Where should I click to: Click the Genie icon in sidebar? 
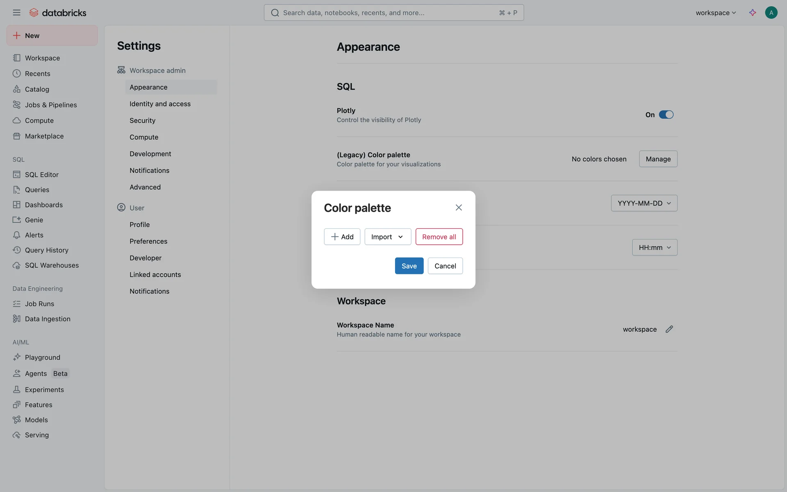16,220
